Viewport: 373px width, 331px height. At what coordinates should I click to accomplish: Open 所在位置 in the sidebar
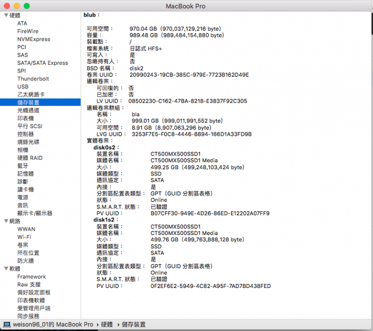[28, 253]
